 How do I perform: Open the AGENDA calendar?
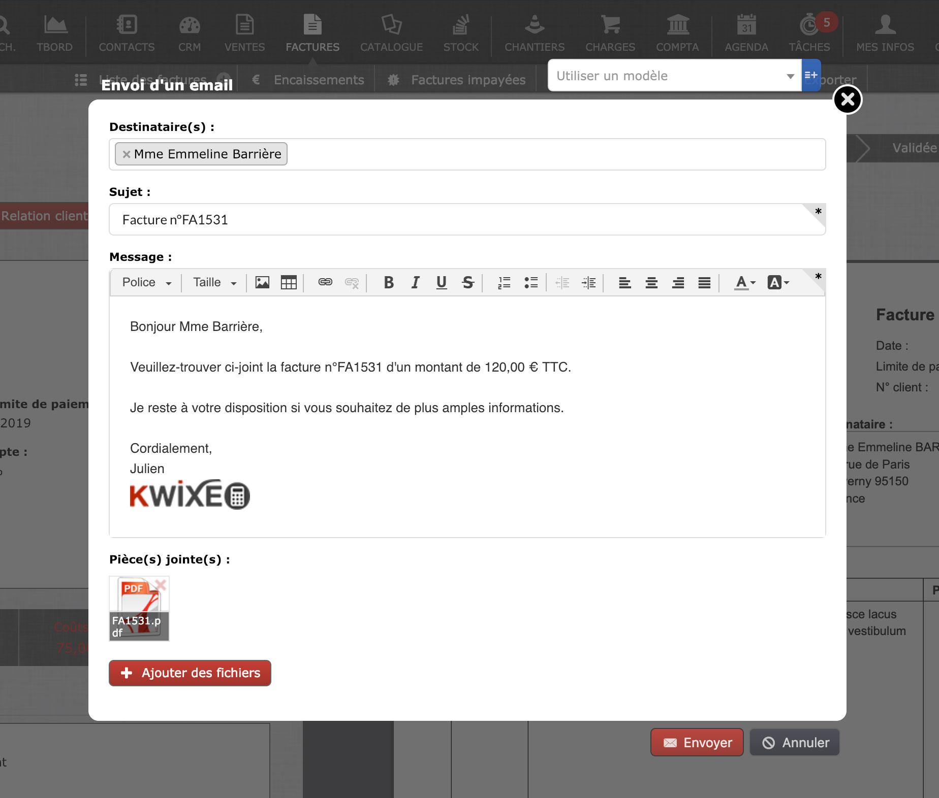(x=746, y=34)
